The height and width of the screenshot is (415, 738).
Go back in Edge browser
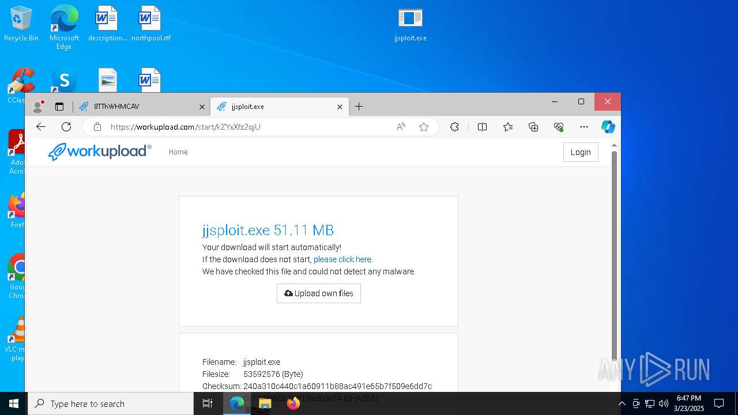coord(40,127)
